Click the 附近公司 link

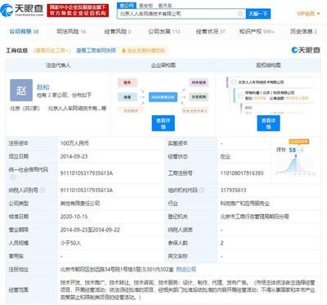pos(186,269)
